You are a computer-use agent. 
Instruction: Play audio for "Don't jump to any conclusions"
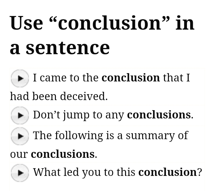coord(20,115)
